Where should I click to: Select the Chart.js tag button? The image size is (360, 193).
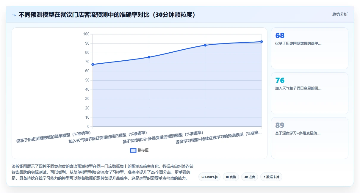(x=209, y=177)
